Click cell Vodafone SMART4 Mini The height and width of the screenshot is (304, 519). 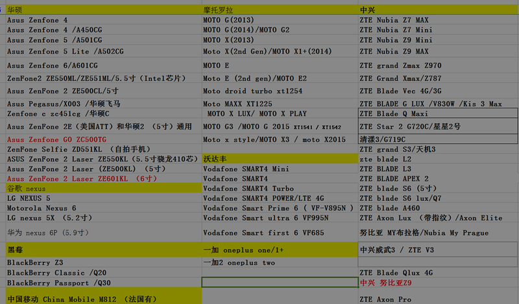pyautogui.click(x=280, y=169)
